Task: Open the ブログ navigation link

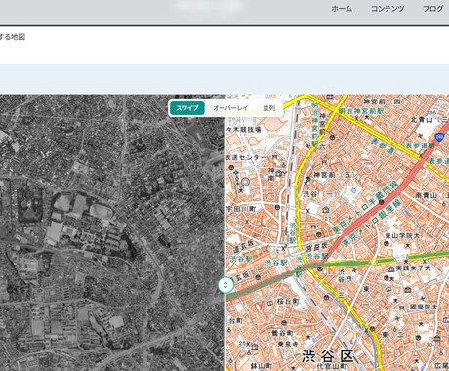Action: tap(433, 9)
